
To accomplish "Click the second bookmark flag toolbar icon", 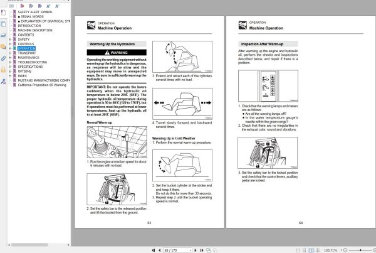I will pyautogui.click(x=31, y=6).
